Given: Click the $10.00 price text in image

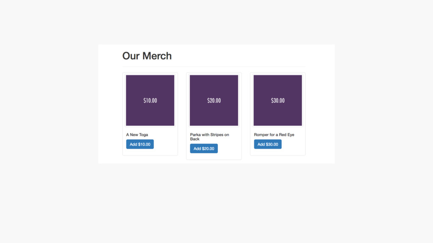Looking at the screenshot, I should pos(150,100).
